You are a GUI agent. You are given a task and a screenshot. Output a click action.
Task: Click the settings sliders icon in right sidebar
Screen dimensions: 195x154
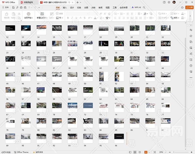pyautogui.click(x=191, y=30)
